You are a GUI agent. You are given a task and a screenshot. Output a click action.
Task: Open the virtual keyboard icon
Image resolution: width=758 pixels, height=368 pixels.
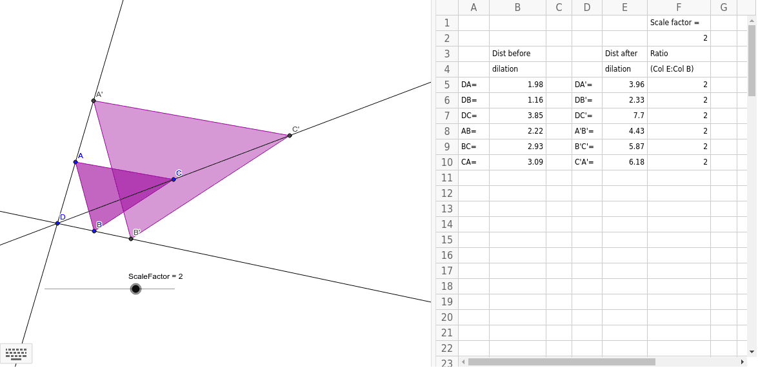click(16, 353)
